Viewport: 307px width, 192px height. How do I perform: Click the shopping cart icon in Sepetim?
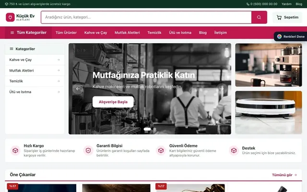(279, 17)
